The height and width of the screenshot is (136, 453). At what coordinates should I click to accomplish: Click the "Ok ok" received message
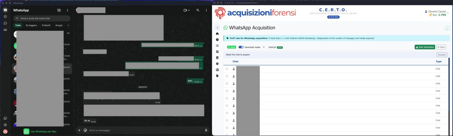(x=90, y=121)
